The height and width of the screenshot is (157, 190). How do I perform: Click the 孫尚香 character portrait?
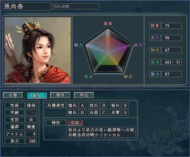click(37, 50)
